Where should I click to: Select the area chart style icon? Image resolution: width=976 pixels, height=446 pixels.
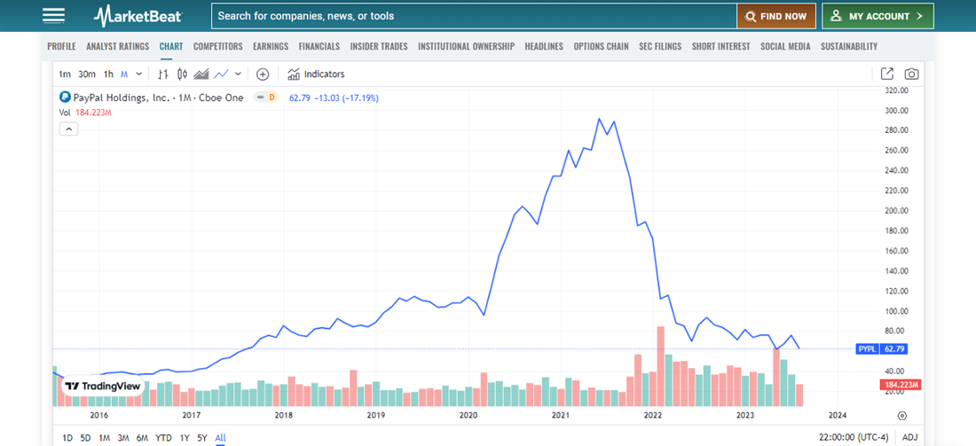tap(201, 74)
